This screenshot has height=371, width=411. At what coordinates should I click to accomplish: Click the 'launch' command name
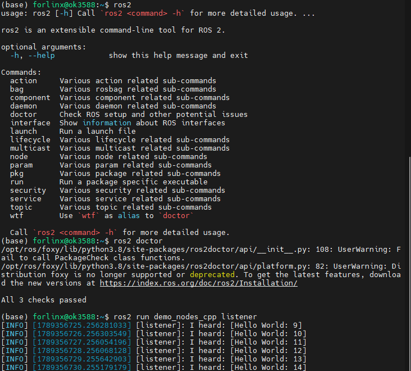24,131
